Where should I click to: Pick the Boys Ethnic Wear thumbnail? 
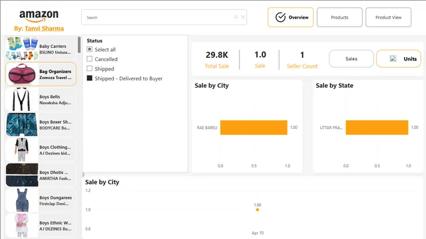pos(22,225)
